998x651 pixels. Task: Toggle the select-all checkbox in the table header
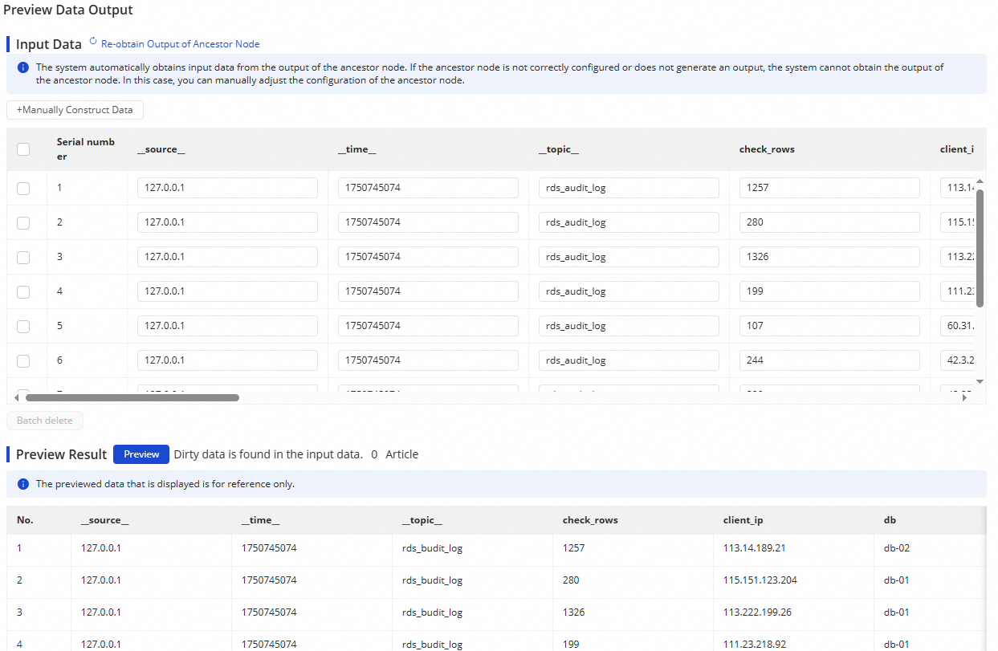point(23,149)
